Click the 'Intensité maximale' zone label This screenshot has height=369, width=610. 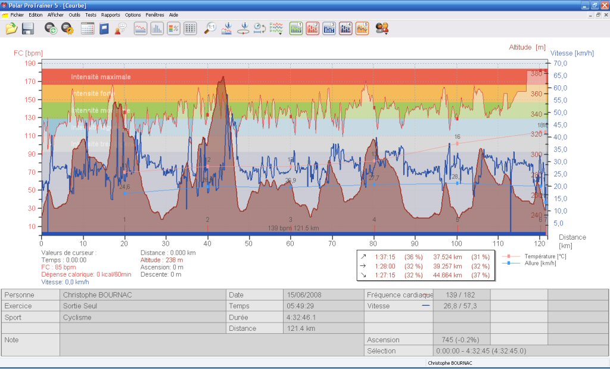[101, 77]
